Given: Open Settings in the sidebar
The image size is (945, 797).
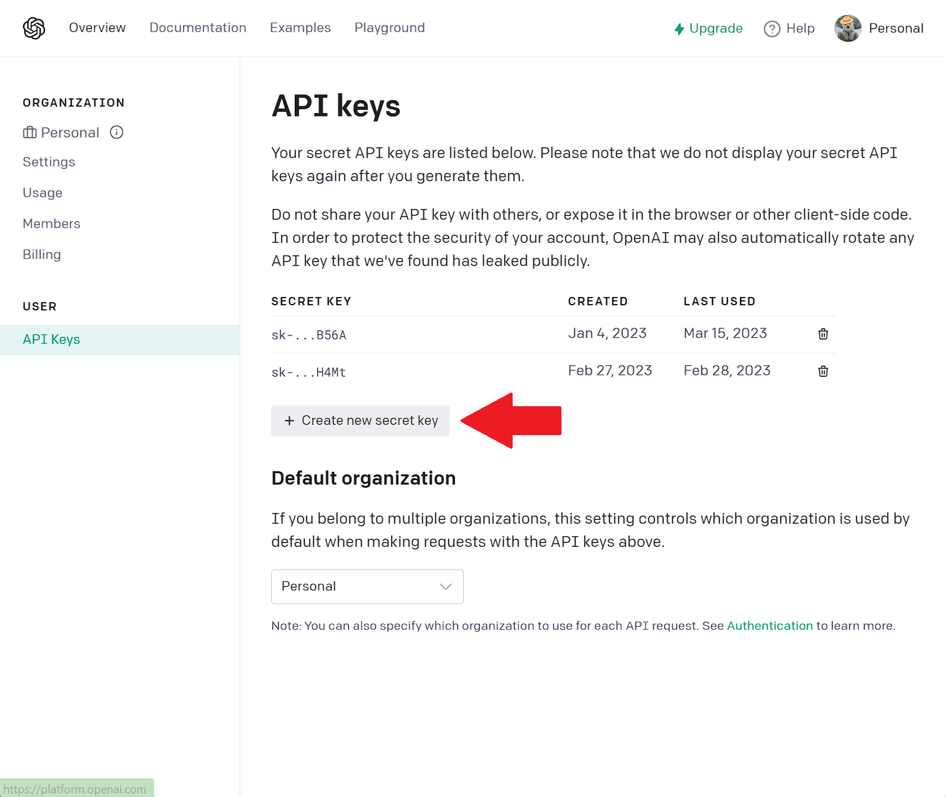Looking at the screenshot, I should (x=49, y=162).
